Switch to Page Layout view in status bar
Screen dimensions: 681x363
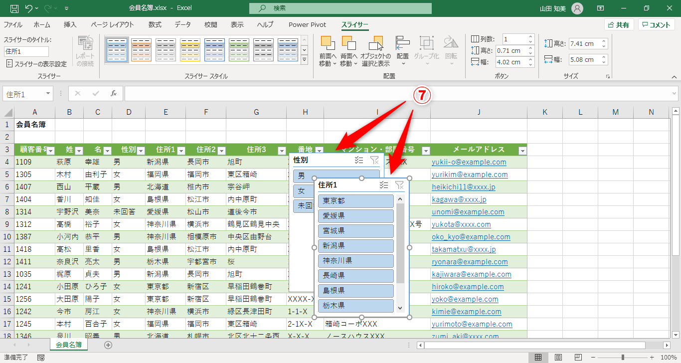coord(558,358)
